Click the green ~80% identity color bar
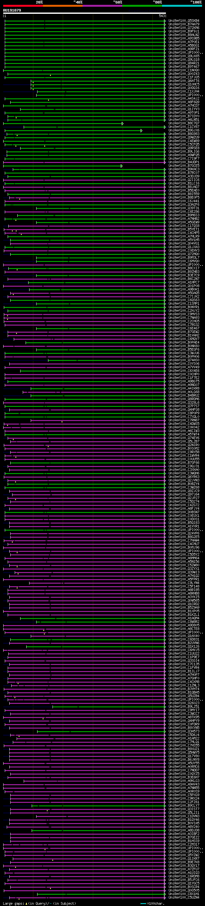The width and height of the screenshot is (205, 906). tap(142, 6)
